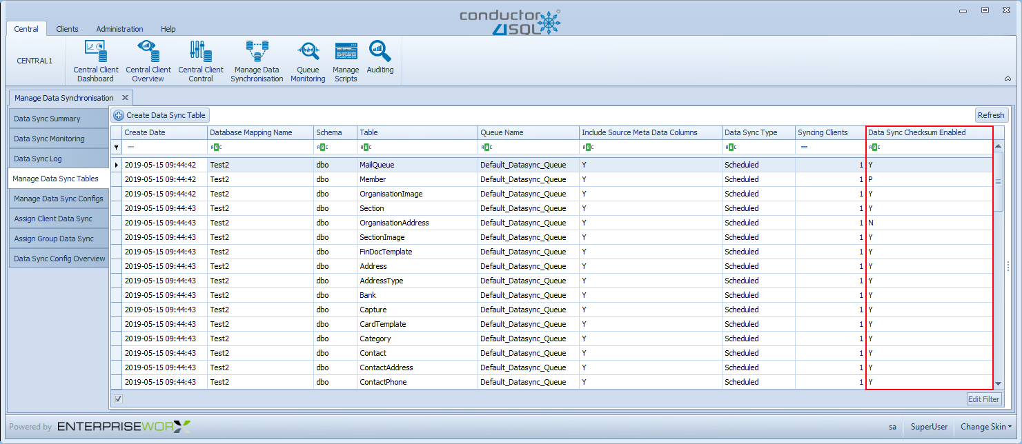Click the Create Data Sync Table plus icon

point(119,116)
